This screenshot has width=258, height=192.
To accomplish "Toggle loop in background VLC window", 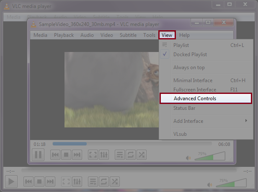I will point(104,182).
